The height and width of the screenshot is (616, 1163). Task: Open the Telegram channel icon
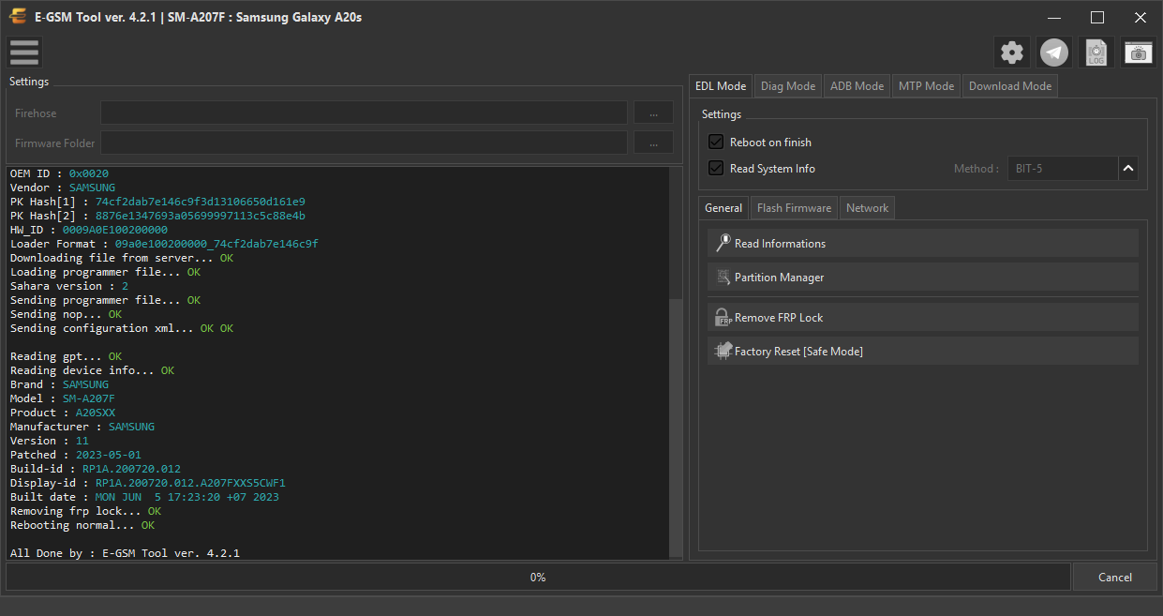pyautogui.click(x=1054, y=53)
